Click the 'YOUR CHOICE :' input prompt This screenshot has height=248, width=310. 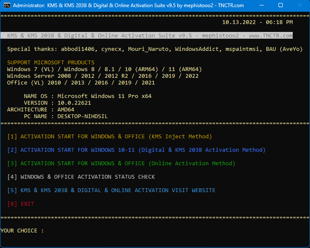(x=22, y=231)
